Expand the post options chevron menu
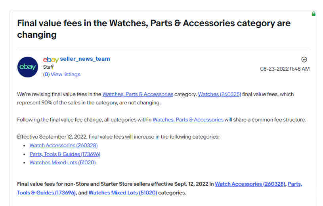Image resolution: width=323 pixels, height=206 pixels. (304, 60)
